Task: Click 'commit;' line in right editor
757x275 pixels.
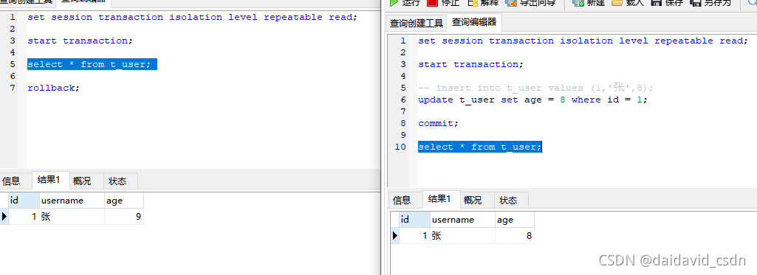Action: coord(439,123)
